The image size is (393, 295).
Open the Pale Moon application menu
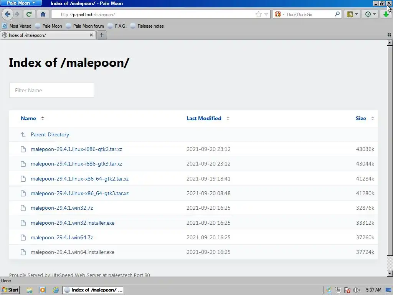21,3
